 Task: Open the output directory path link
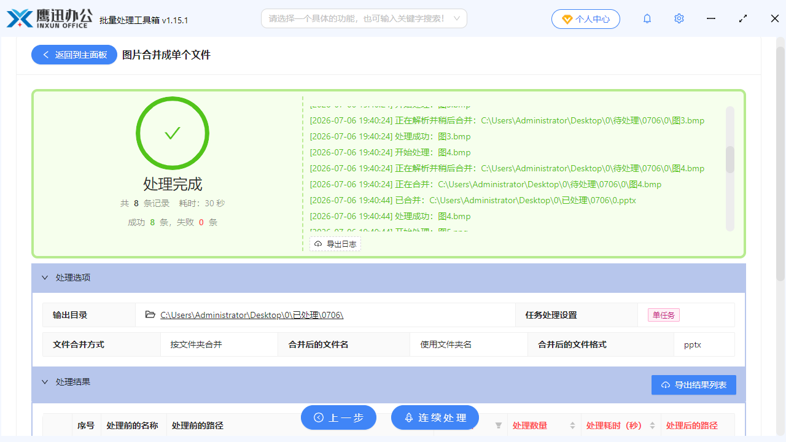click(x=252, y=315)
